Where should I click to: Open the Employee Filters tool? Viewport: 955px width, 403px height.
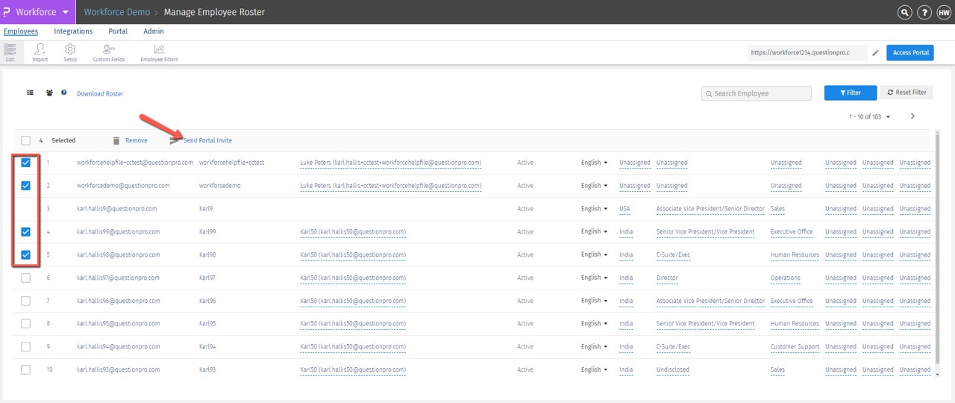click(x=159, y=52)
